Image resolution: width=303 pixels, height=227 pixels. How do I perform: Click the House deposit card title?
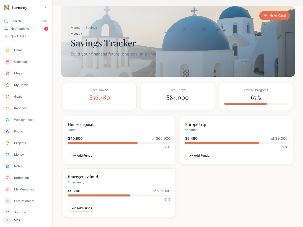[x=81, y=124]
